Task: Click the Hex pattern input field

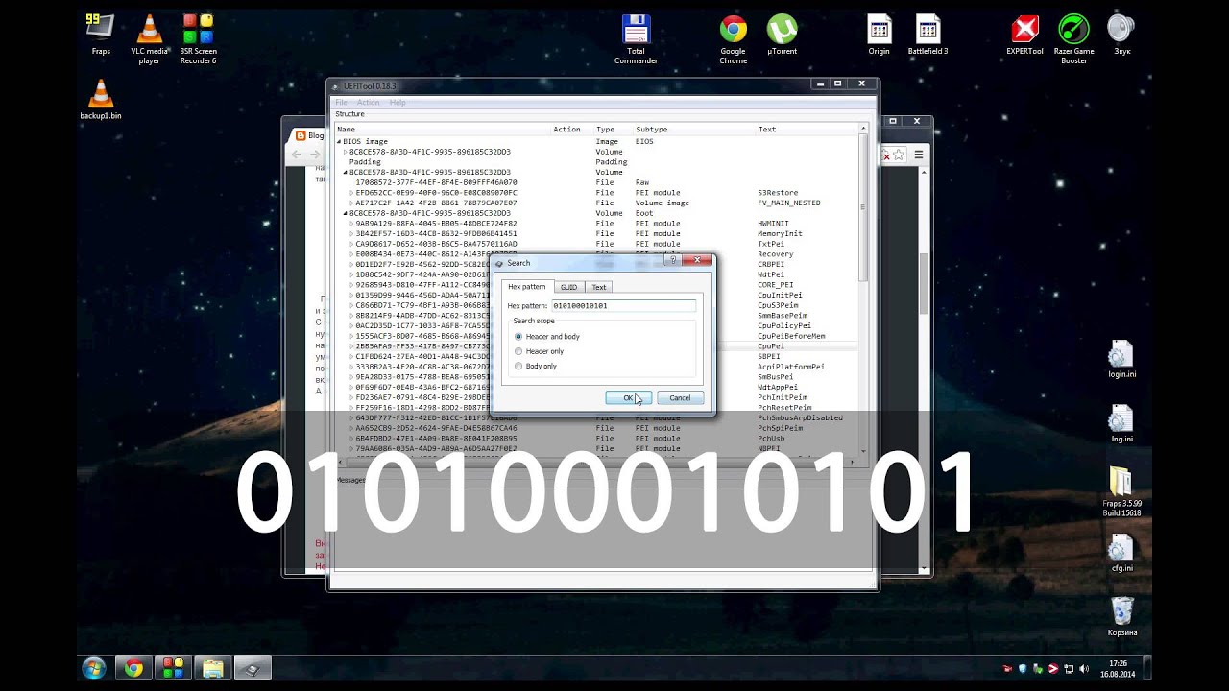Action: pyautogui.click(x=623, y=306)
